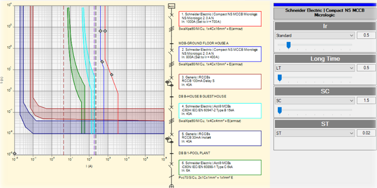This screenshot has height=188, width=377.
Task: Select device 5 RCCB 30mA Instant box
Action: click(220, 138)
